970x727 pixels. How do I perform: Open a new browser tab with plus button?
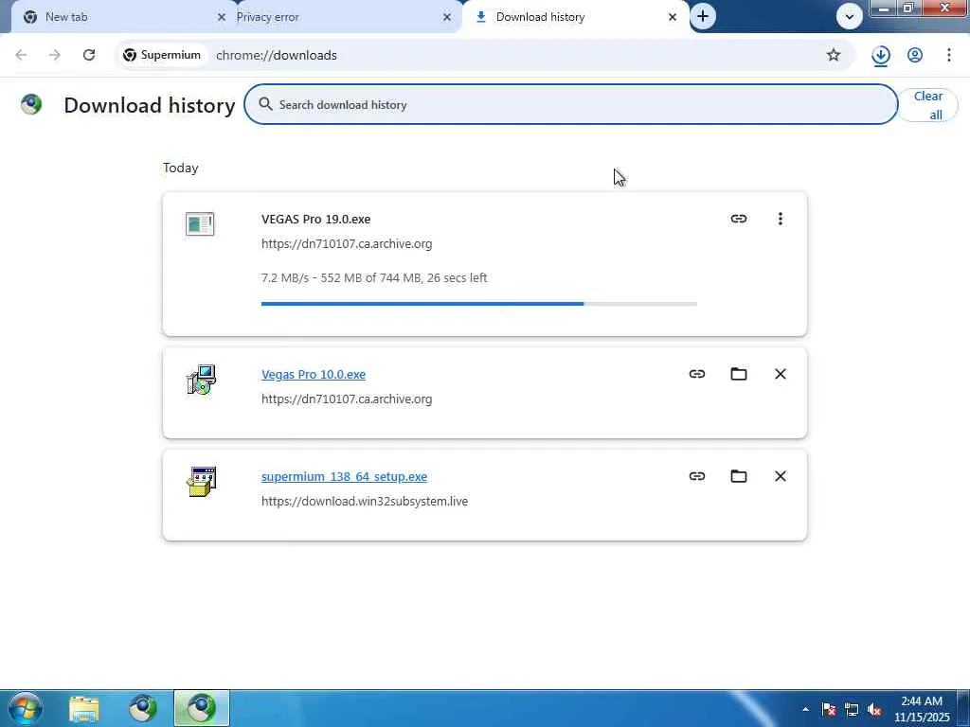[x=703, y=17]
